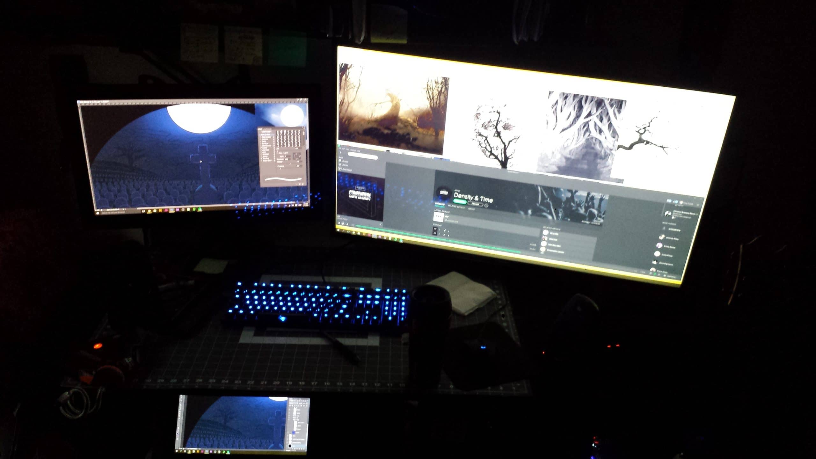Click the Spotify search field

point(363,156)
